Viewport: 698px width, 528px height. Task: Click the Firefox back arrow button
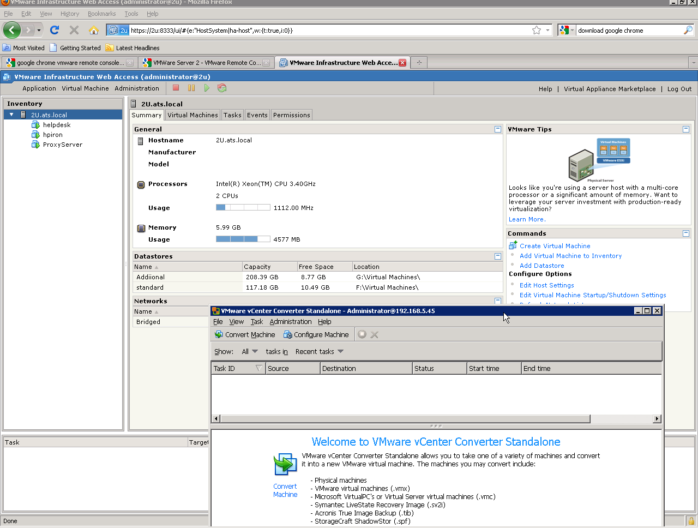pyautogui.click(x=12, y=30)
